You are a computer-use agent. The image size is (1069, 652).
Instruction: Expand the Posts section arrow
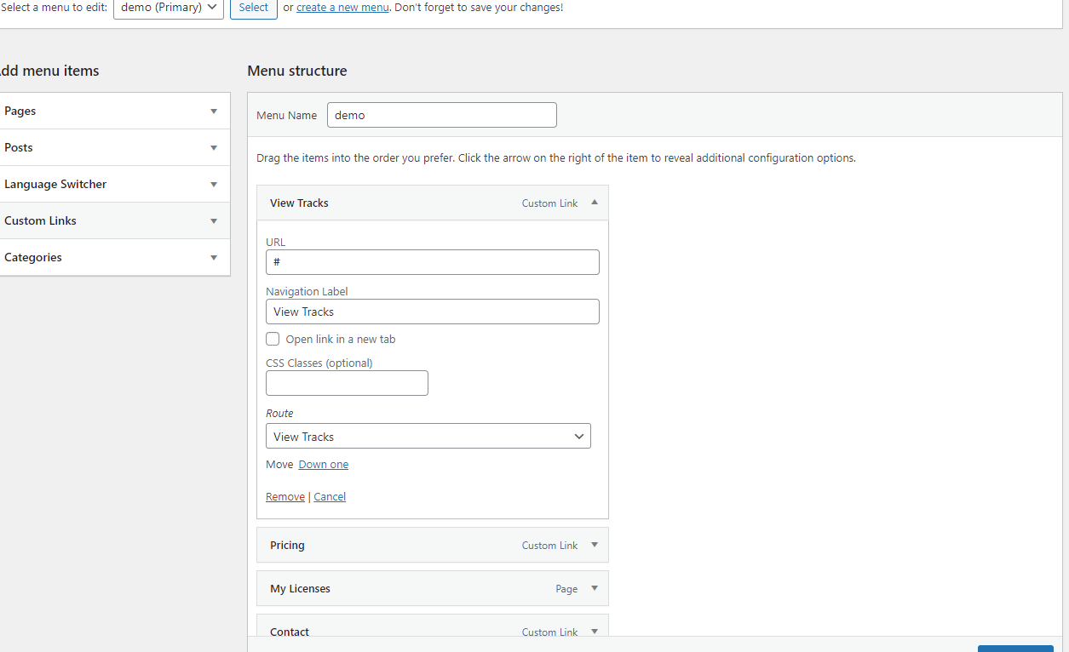214,148
